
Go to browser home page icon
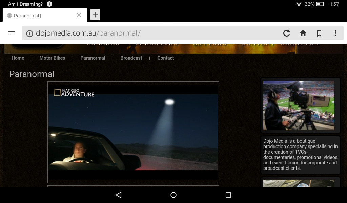point(303,33)
